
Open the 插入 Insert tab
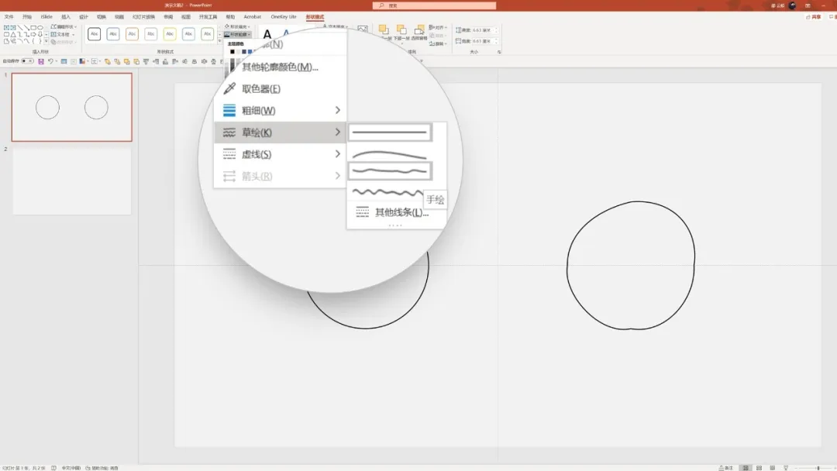pos(66,17)
